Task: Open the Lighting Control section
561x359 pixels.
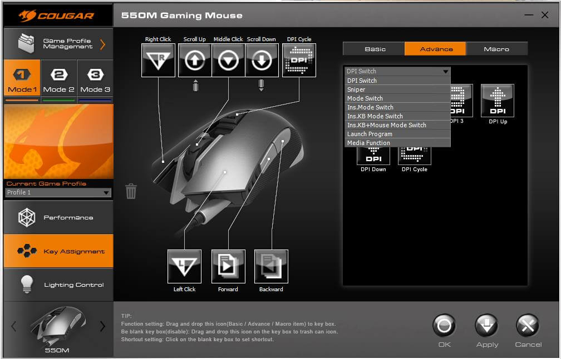Action: [58, 285]
